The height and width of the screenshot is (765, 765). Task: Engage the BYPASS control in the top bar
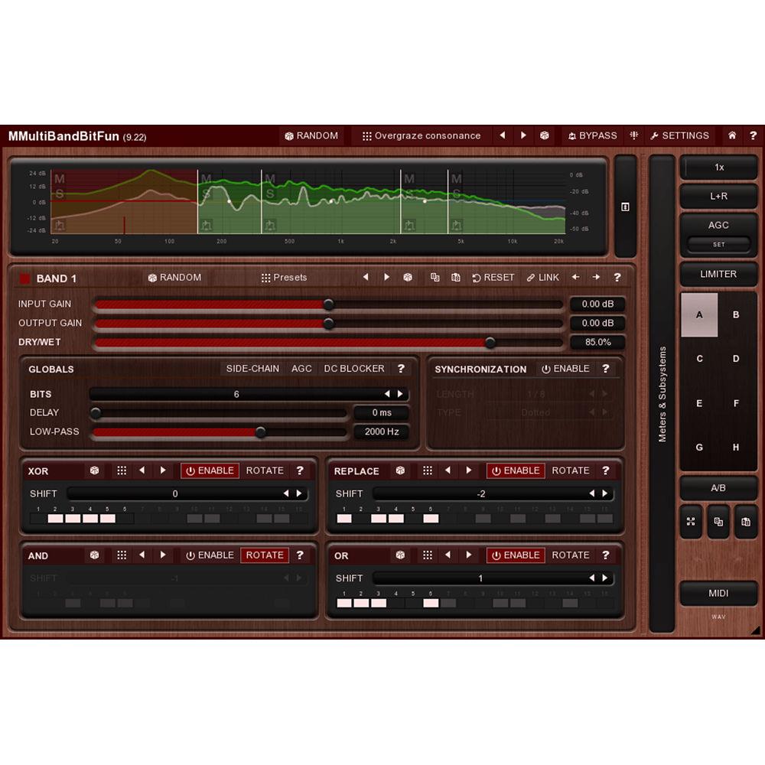point(593,135)
